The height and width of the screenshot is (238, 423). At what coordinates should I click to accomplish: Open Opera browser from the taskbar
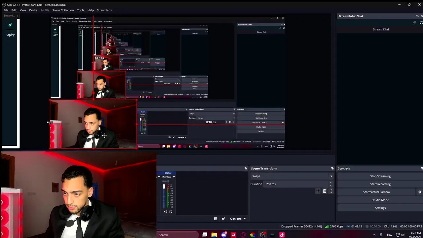click(243, 235)
